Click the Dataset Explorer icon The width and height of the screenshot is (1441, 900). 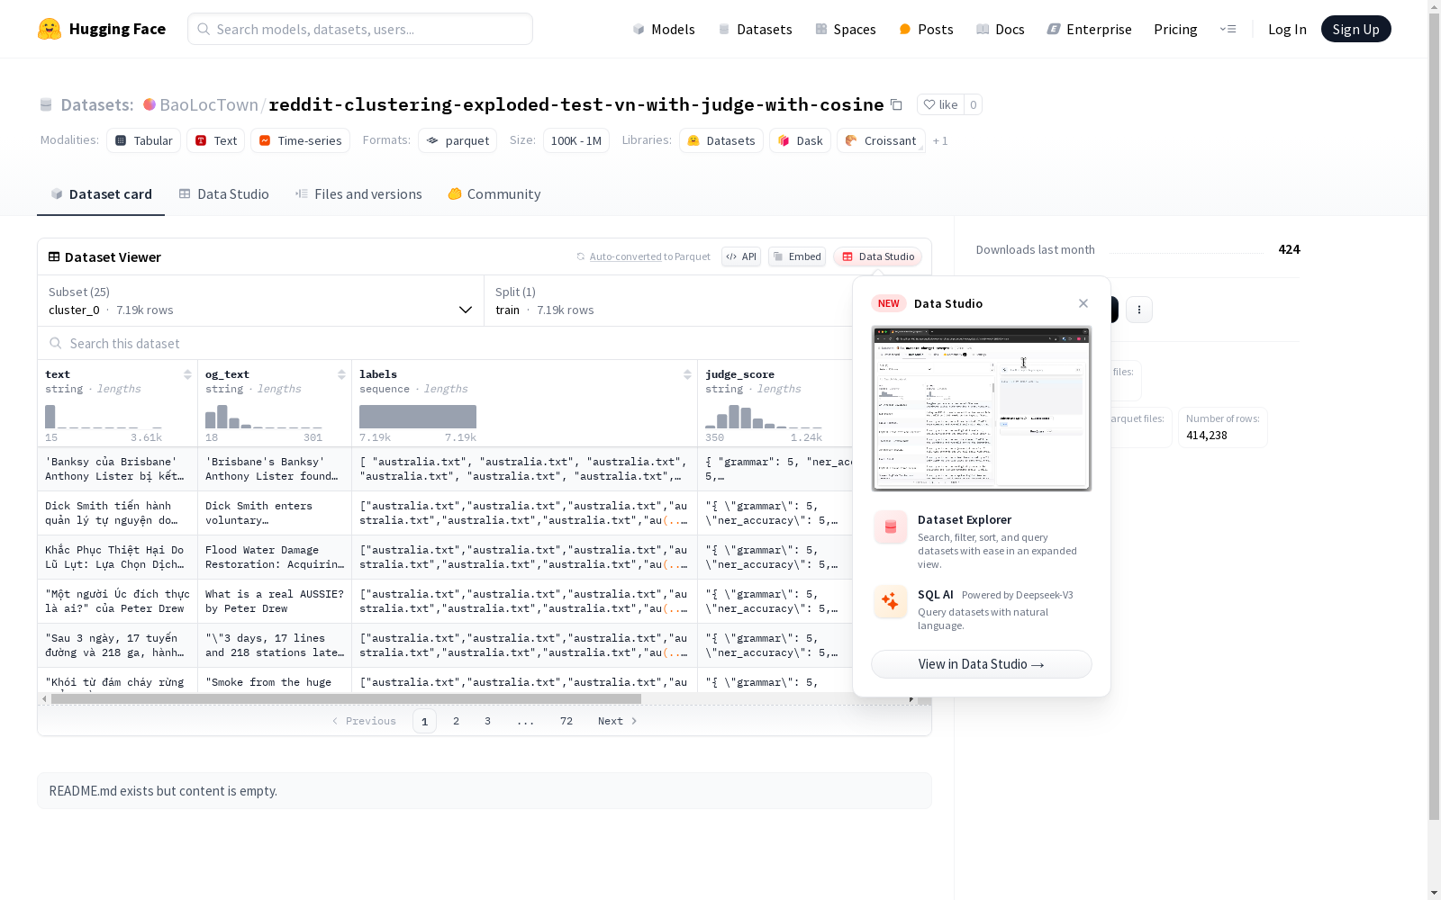(x=891, y=527)
